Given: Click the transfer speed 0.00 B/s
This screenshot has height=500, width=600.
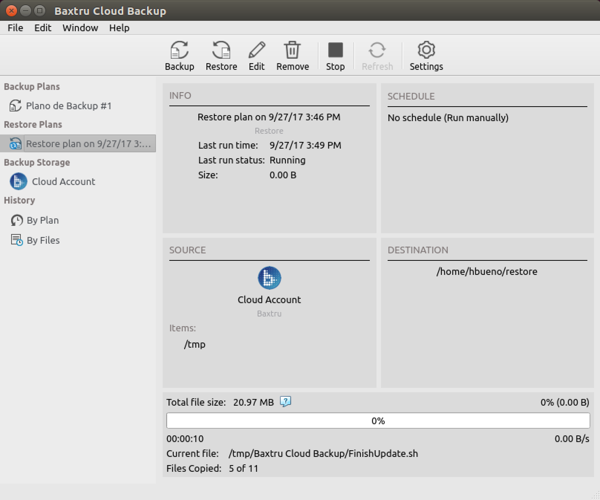Looking at the screenshot, I should point(572,439).
